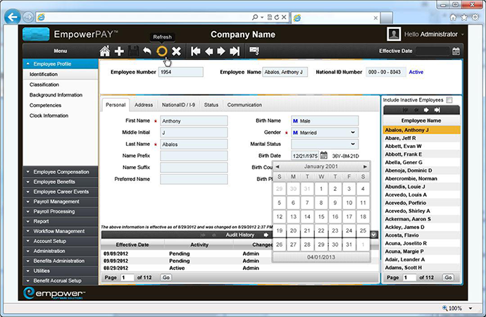Jump to last record using toolbar icon
486x317 pixels.
(x=234, y=51)
